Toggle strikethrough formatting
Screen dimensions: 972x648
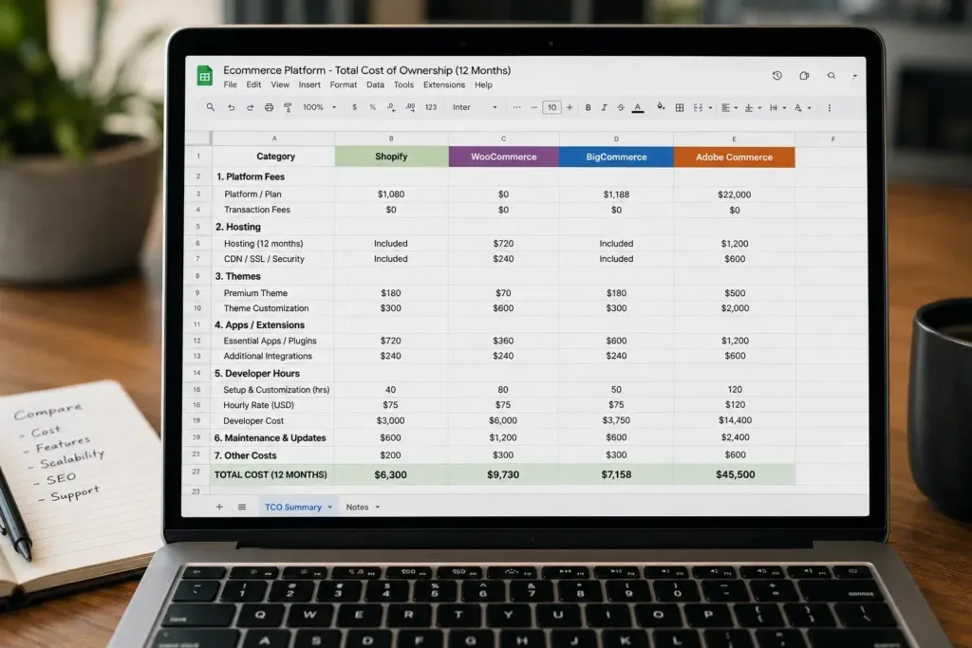click(x=621, y=107)
